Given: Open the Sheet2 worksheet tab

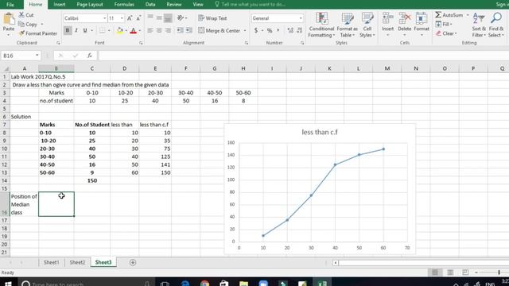Looking at the screenshot, I should click(x=77, y=262).
